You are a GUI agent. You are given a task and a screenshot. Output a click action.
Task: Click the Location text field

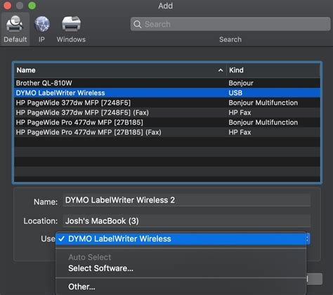(x=187, y=221)
